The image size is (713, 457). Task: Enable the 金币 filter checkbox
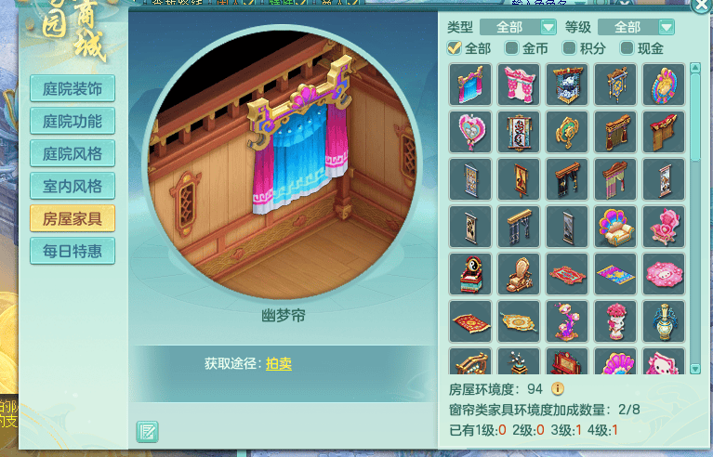coord(511,48)
